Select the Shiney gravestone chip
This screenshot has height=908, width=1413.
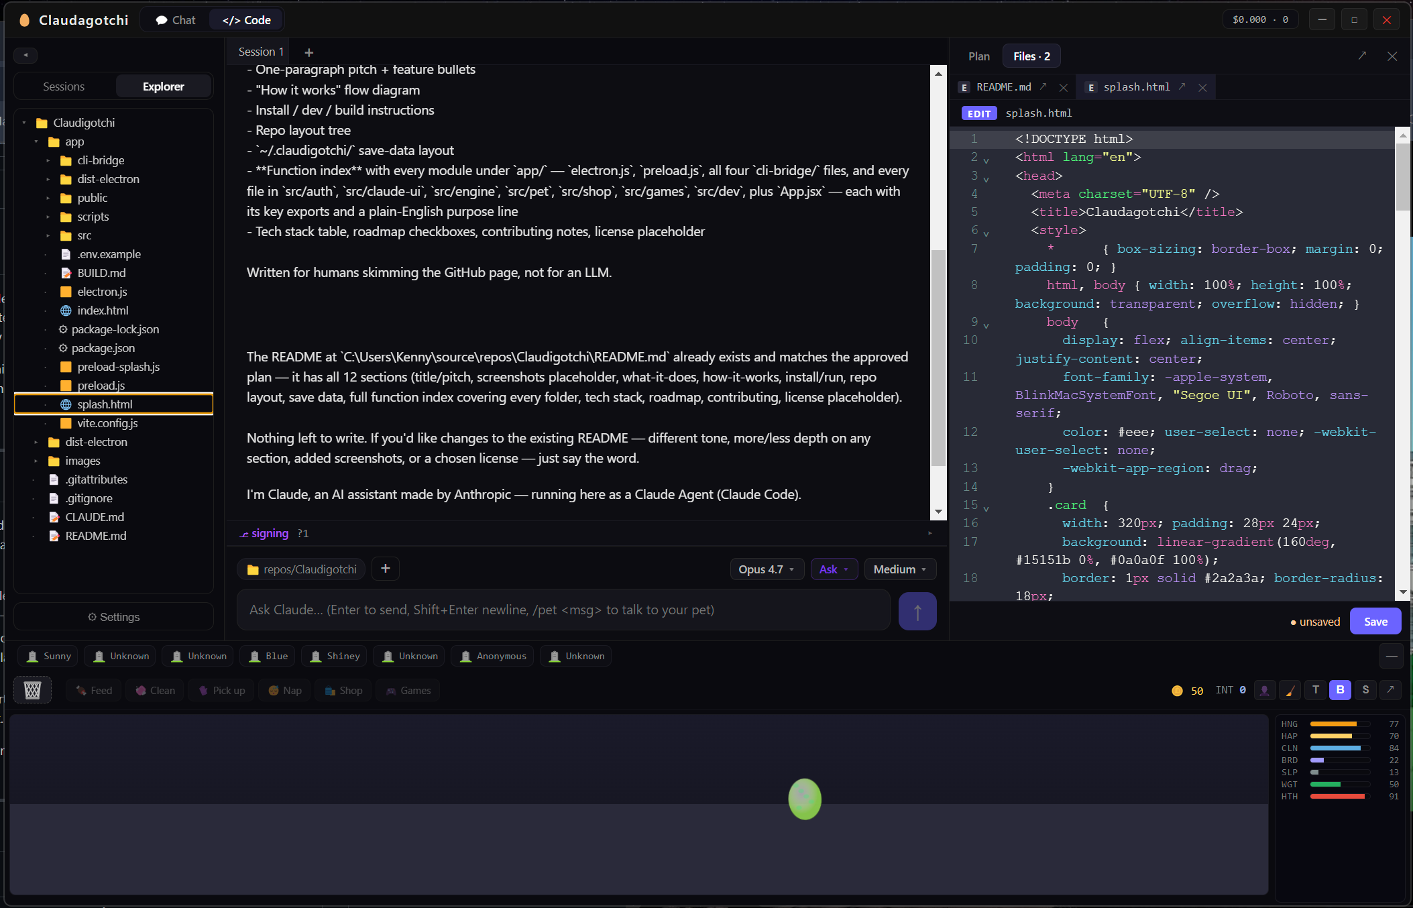tap(335, 656)
